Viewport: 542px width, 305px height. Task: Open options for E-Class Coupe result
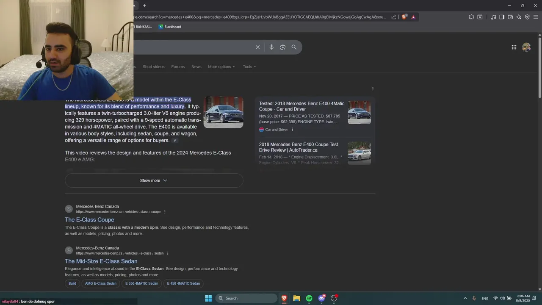165,212
